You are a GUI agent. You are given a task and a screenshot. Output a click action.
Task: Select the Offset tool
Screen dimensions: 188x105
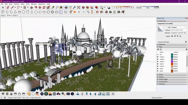[36, 8]
